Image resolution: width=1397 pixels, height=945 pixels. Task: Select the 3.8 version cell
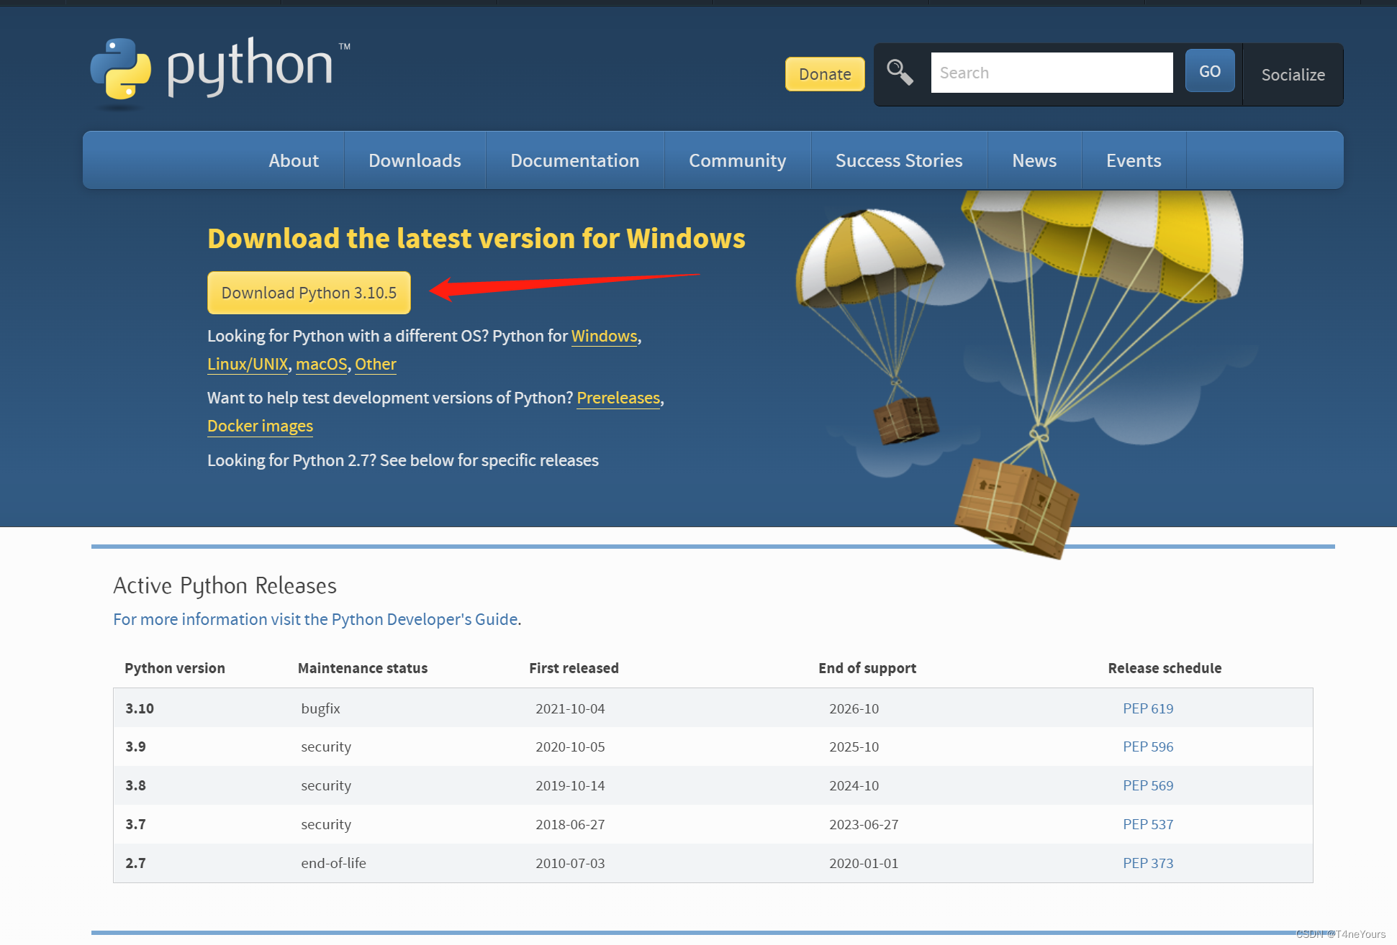(135, 785)
